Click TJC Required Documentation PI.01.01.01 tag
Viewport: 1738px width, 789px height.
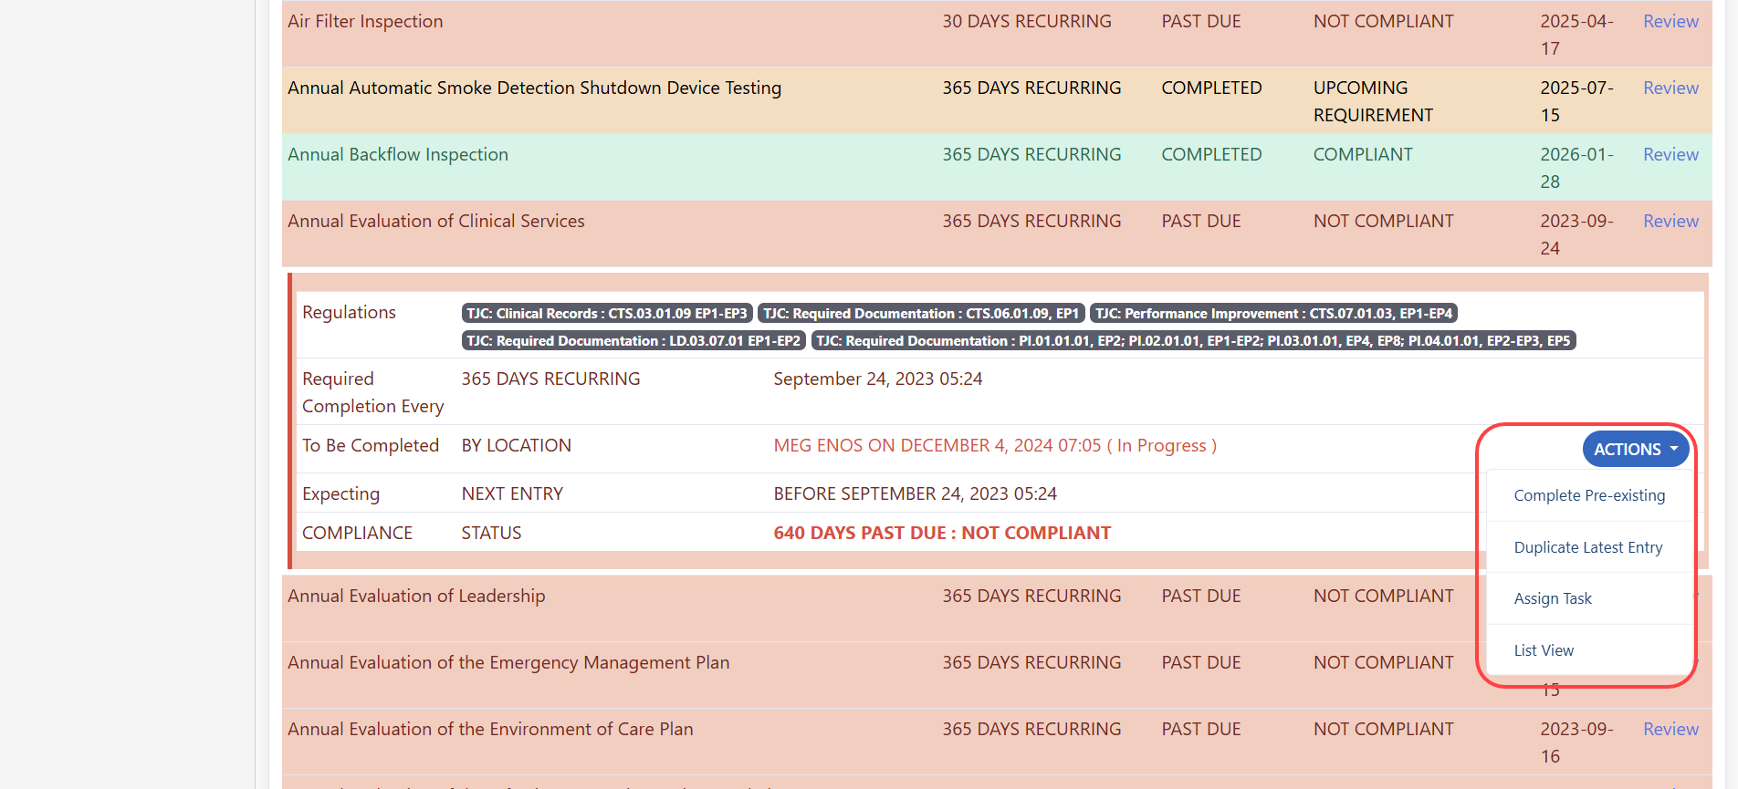(x=1193, y=341)
